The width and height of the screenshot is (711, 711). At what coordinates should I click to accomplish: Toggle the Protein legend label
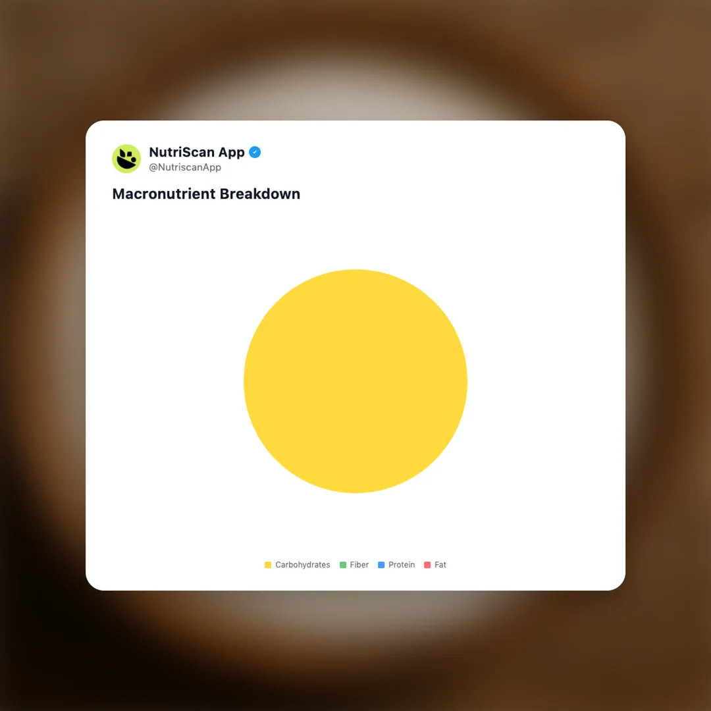coord(402,565)
